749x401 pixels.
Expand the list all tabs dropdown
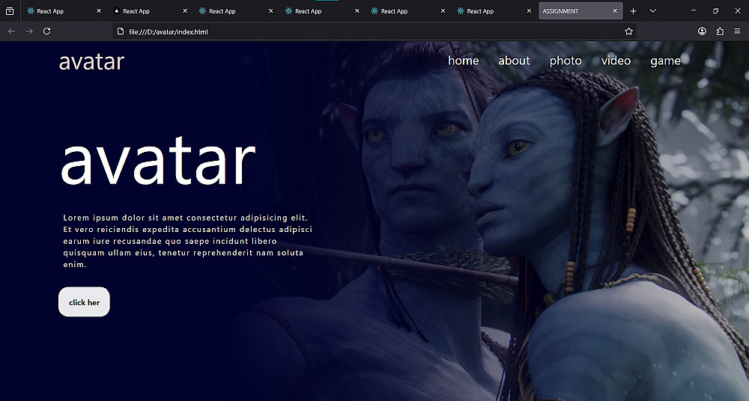click(x=653, y=11)
